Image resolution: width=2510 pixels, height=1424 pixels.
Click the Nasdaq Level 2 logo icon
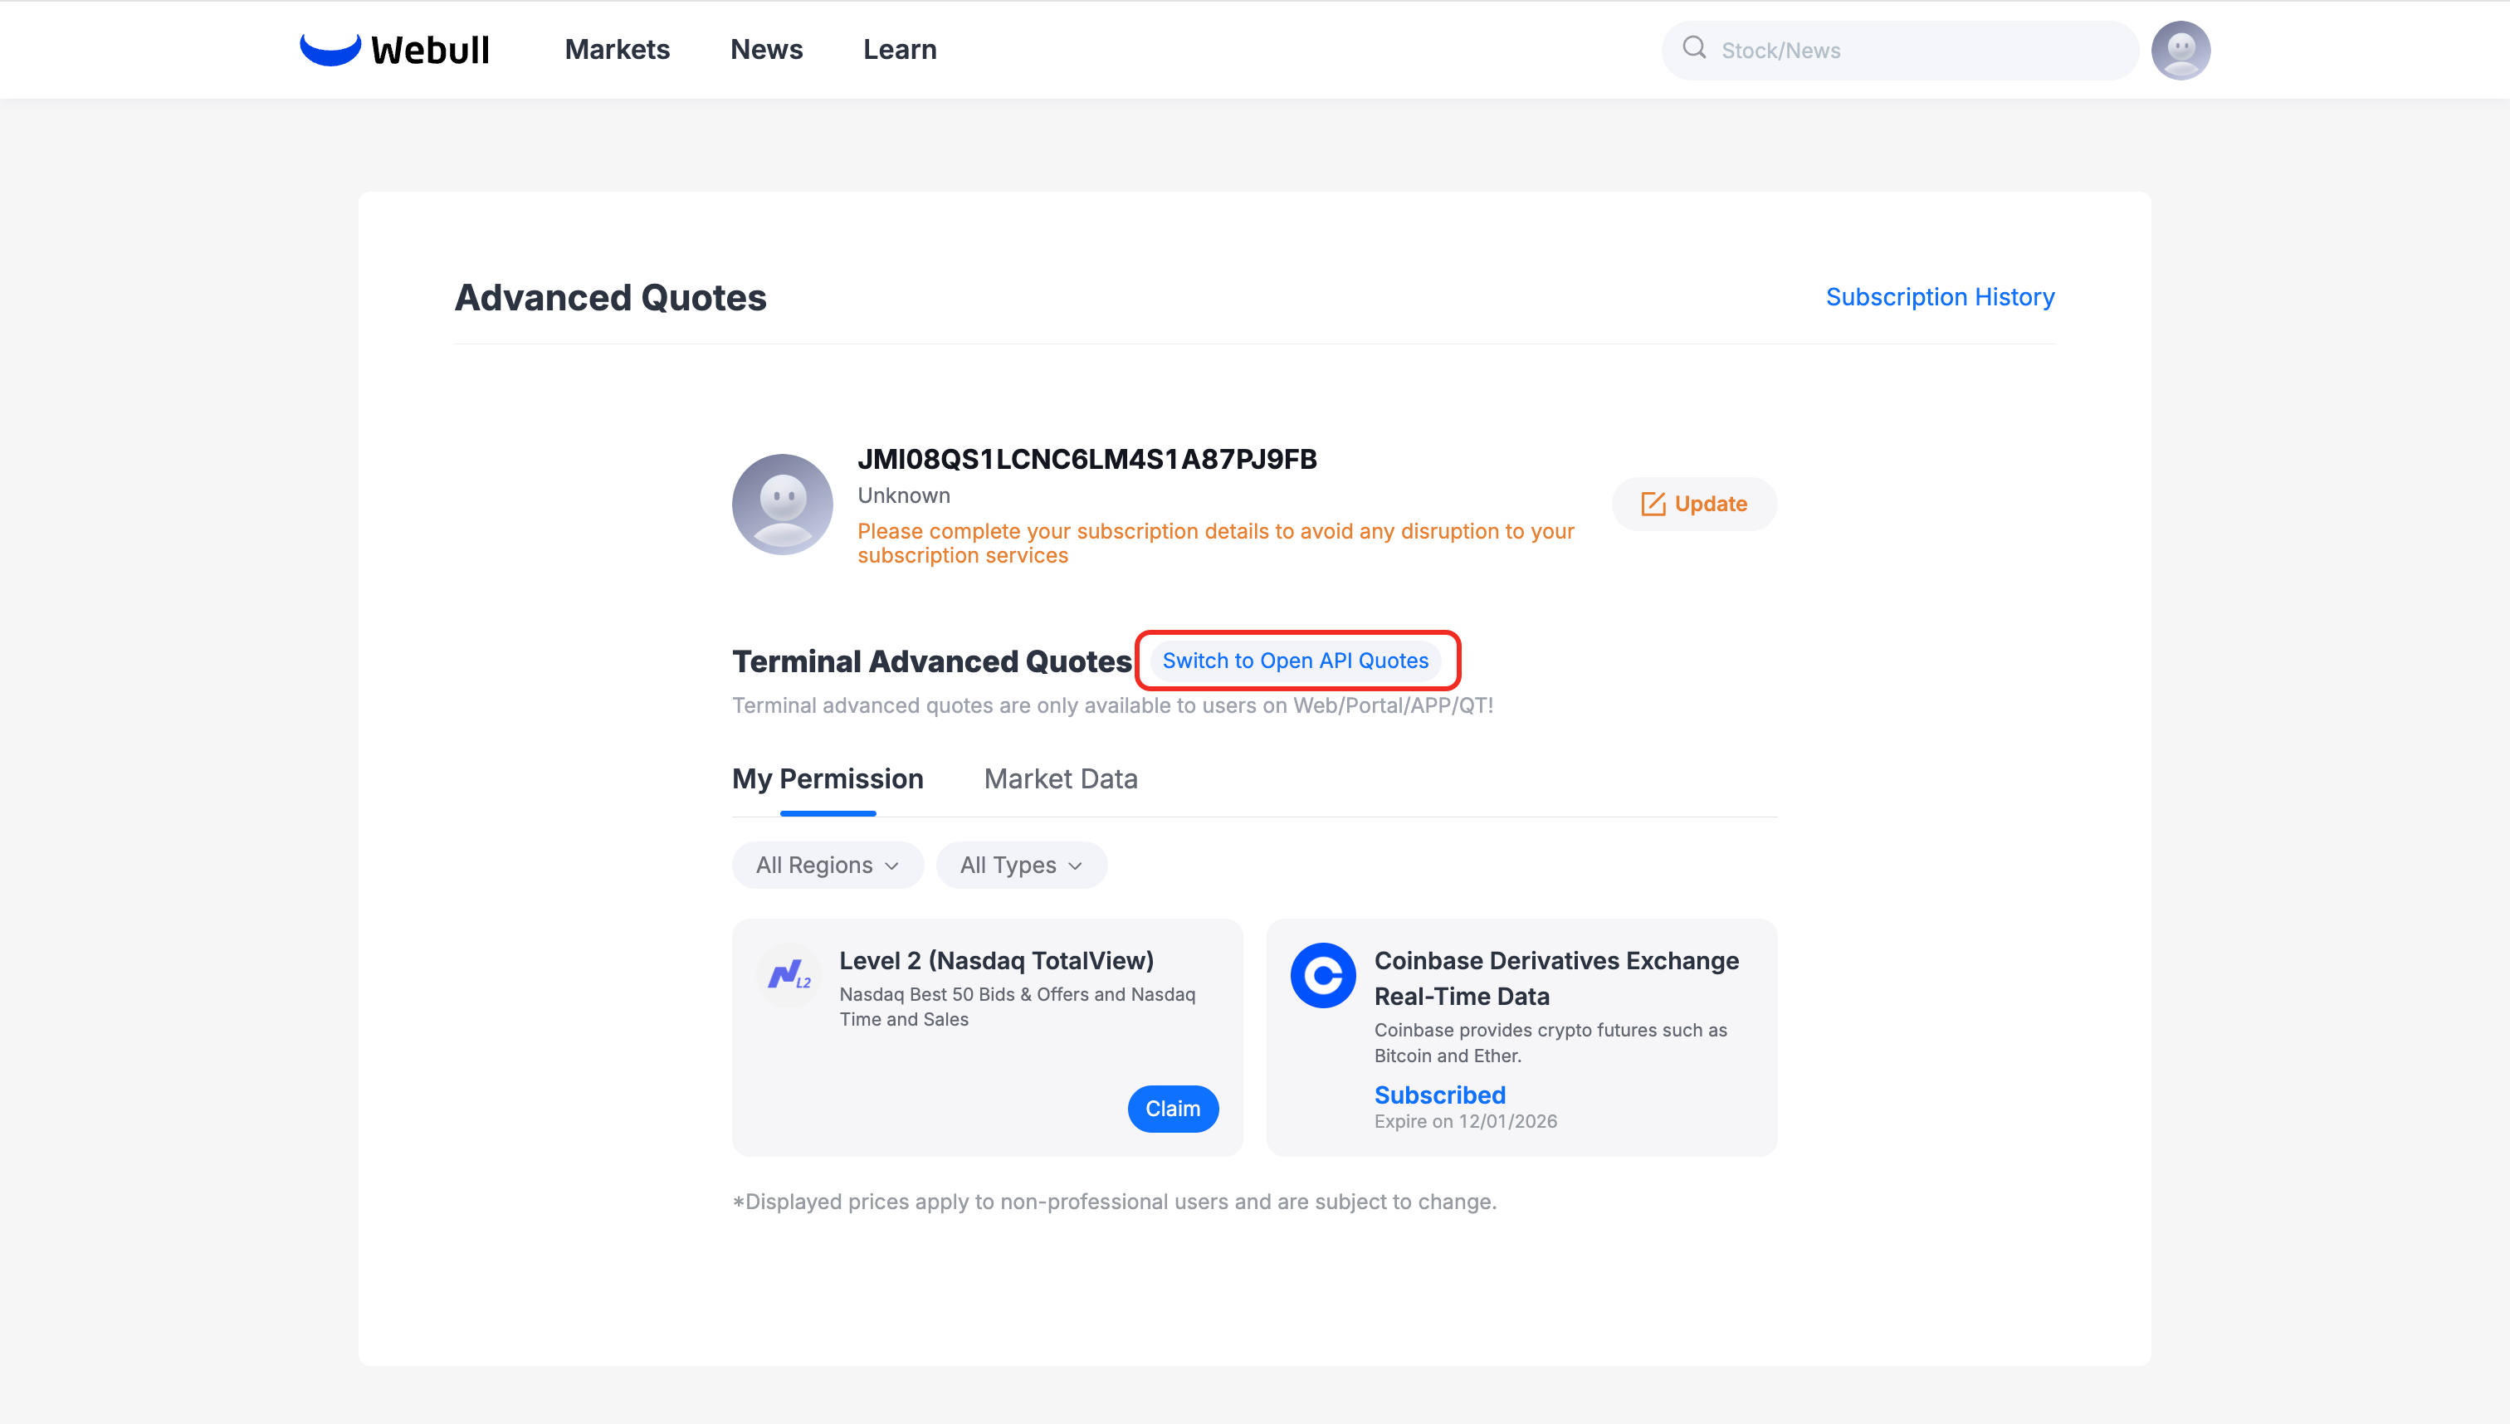tap(789, 974)
